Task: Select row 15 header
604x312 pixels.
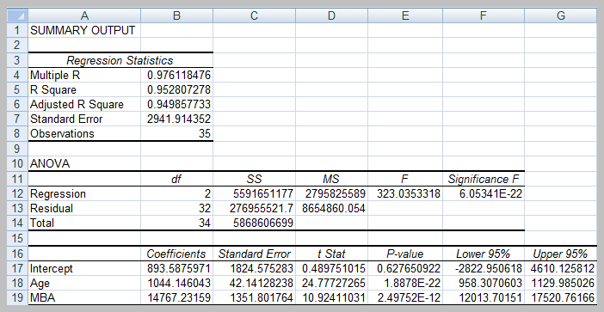Action: (x=18, y=238)
